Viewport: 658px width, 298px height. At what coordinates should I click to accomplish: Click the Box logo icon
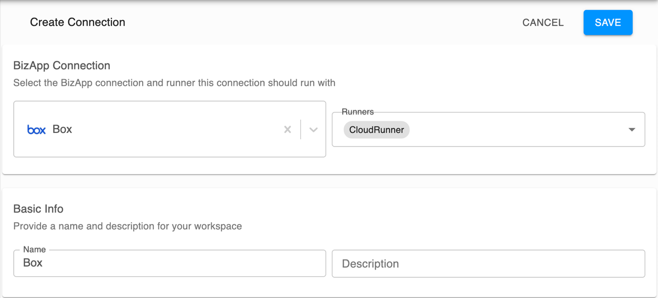tap(36, 130)
